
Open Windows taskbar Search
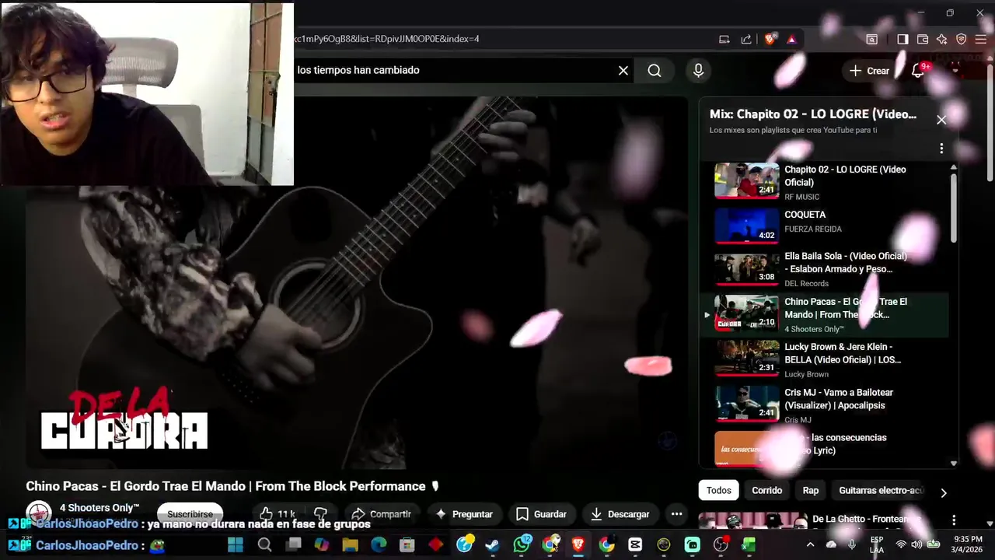264,544
